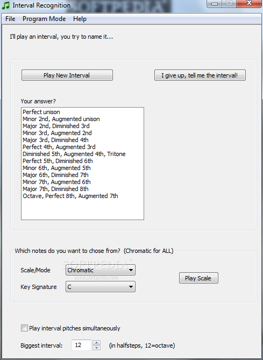Decrease biggest interval with down arrow
Screen dimensions: 263x360
(97, 348)
